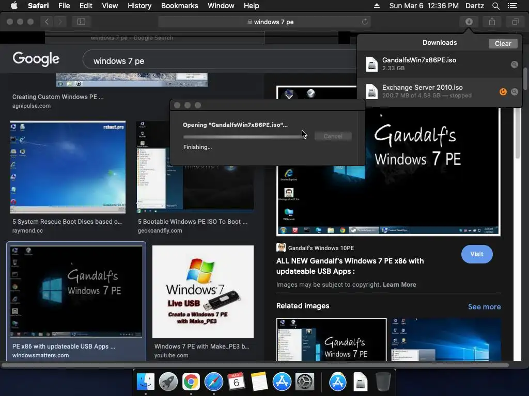Viewport: 529px width, 396px height.
Task: Open the Apple menu
Action: coord(14,6)
